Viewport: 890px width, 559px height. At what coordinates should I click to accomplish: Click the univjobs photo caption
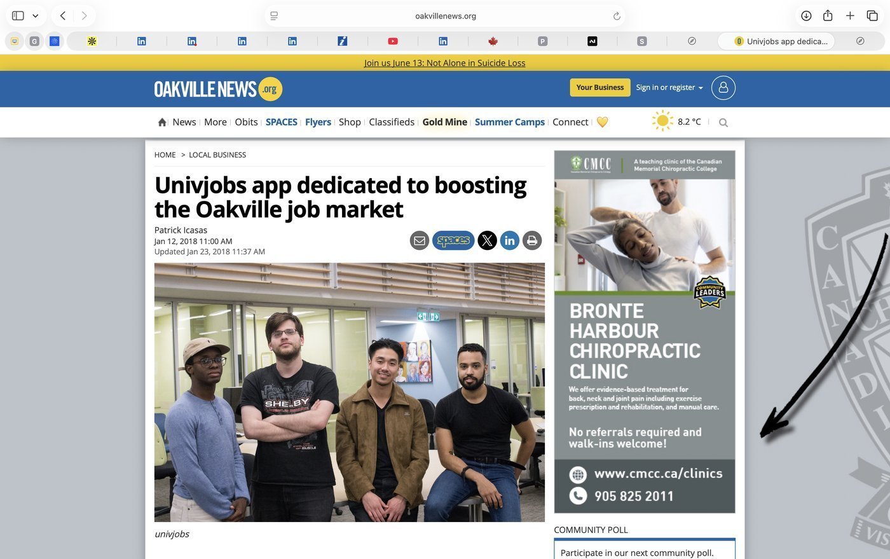click(x=172, y=534)
